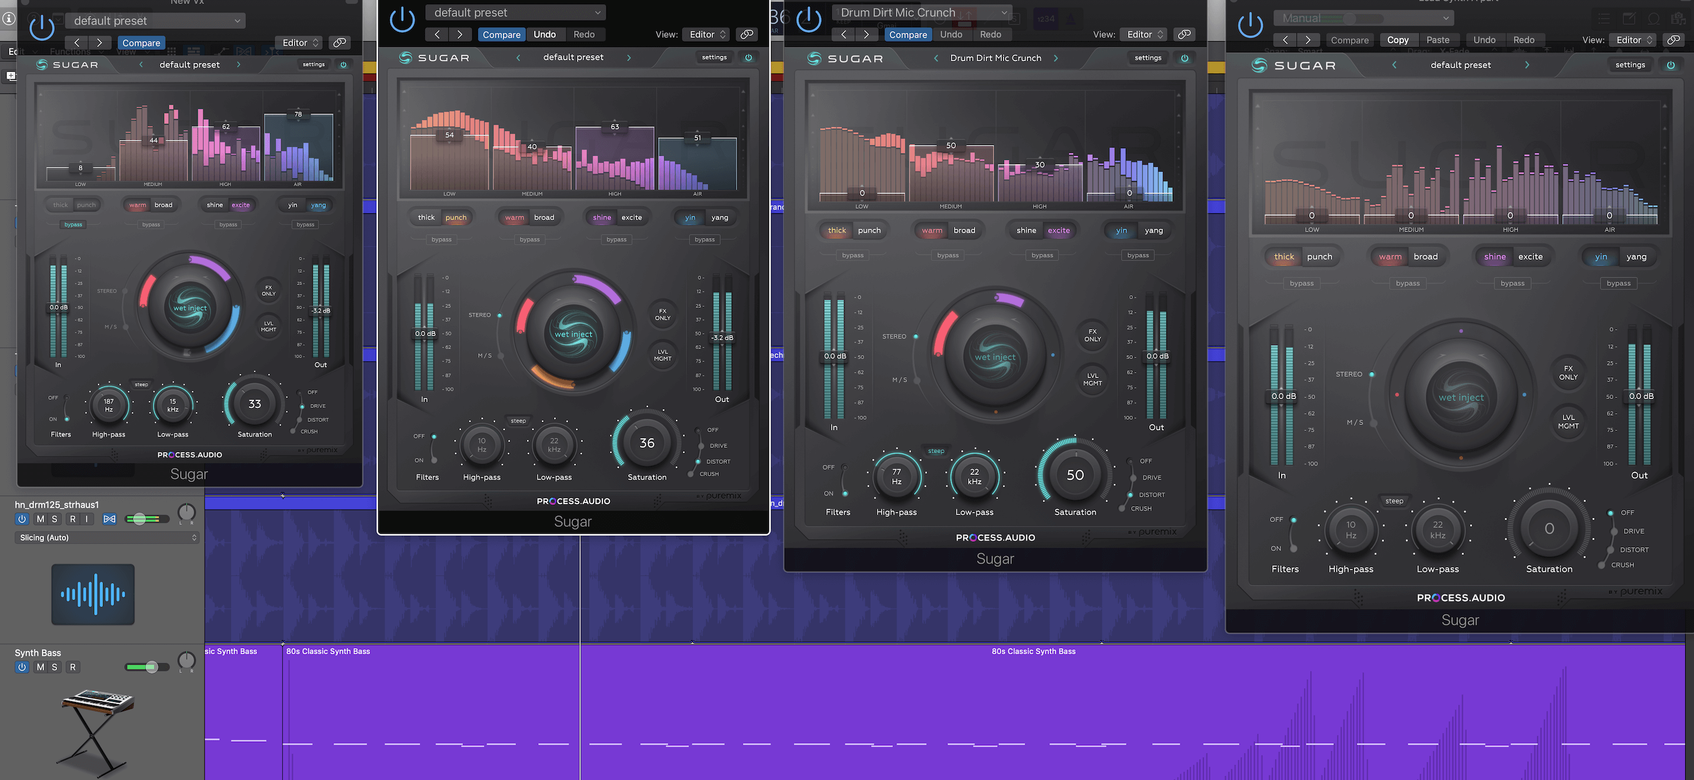Screen dimensions: 1694x780
Task: Click Paste in the Manual window header
Action: pyautogui.click(x=1438, y=40)
